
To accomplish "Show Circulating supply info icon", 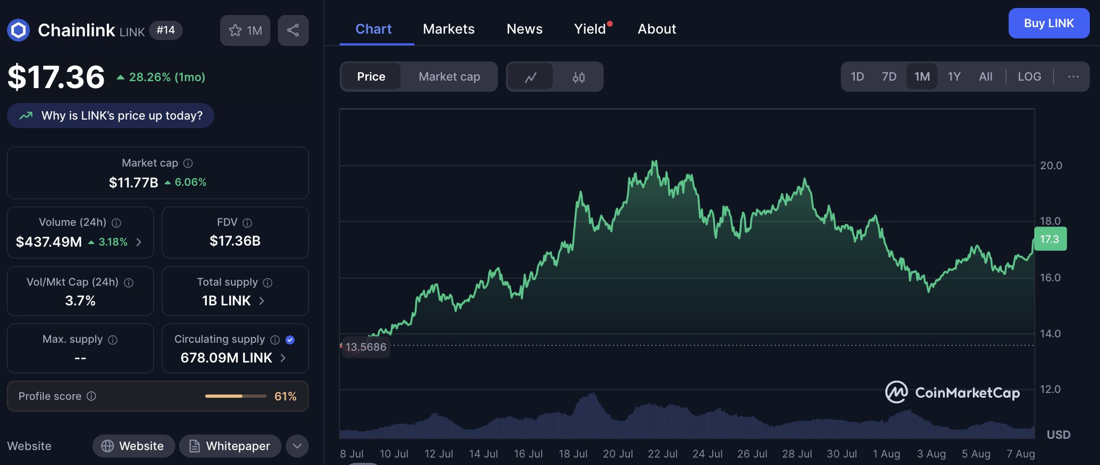I will point(275,340).
